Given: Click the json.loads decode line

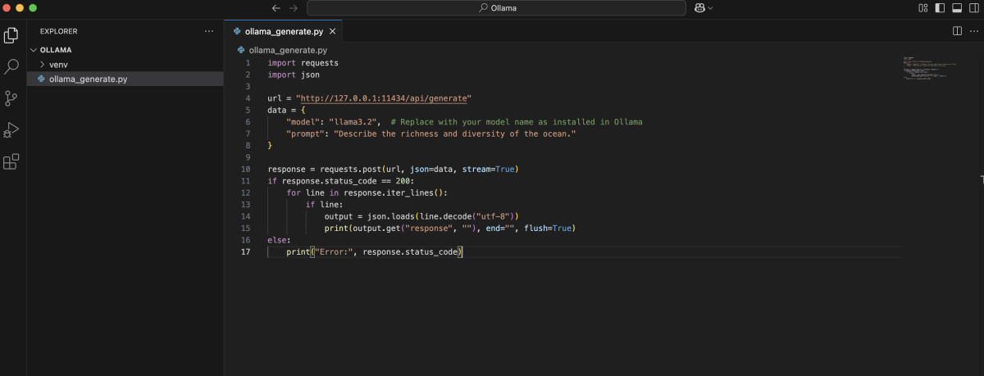Looking at the screenshot, I should coord(421,216).
